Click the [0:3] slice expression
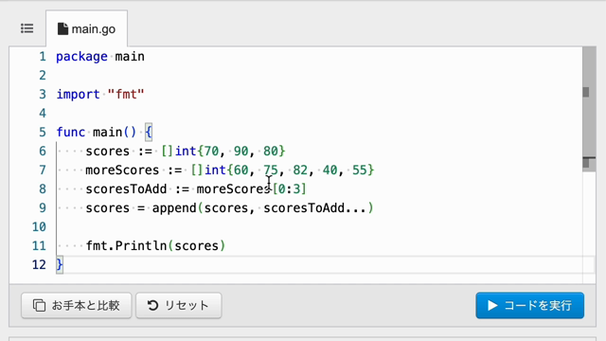Viewport: 606px width, 341px height. (x=290, y=189)
